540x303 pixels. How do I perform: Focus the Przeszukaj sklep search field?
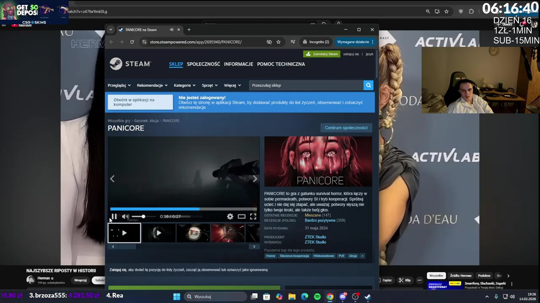pos(306,85)
